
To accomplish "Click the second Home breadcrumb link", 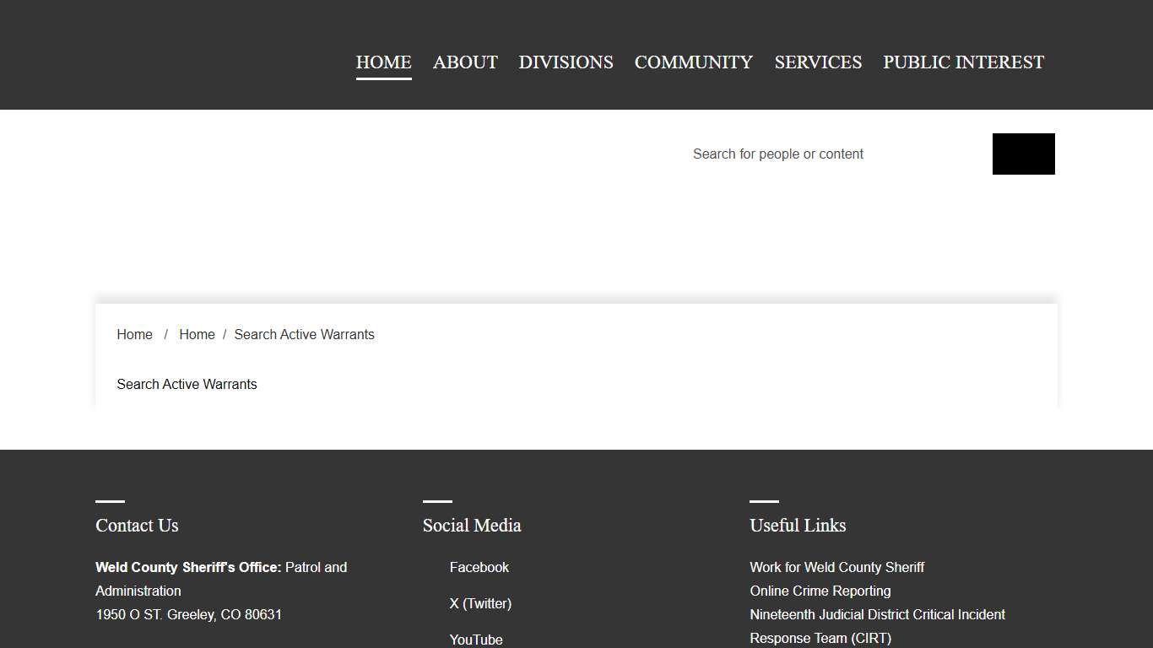I will [197, 334].
